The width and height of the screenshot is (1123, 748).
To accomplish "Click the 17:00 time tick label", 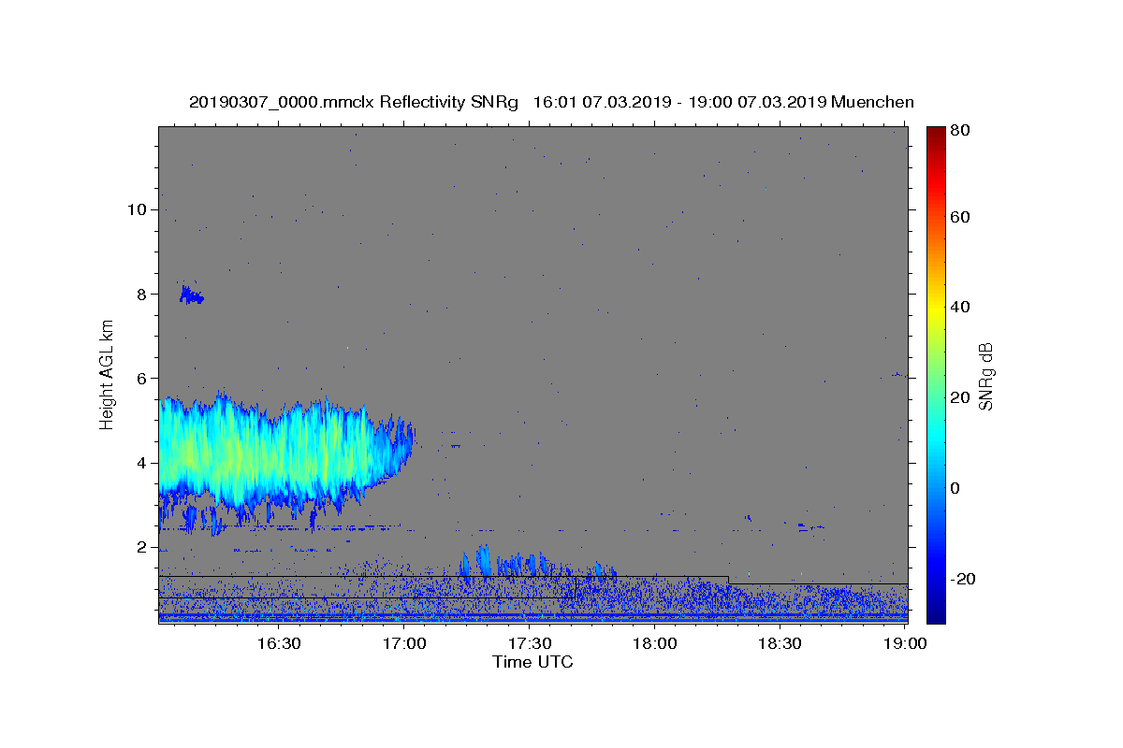I will pyautogui.click(x=404, y=643).
